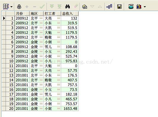The width and height of the screenshot is (158, 117).
Task: Expand the chart dropdown arrow
Action: [145, 7]
